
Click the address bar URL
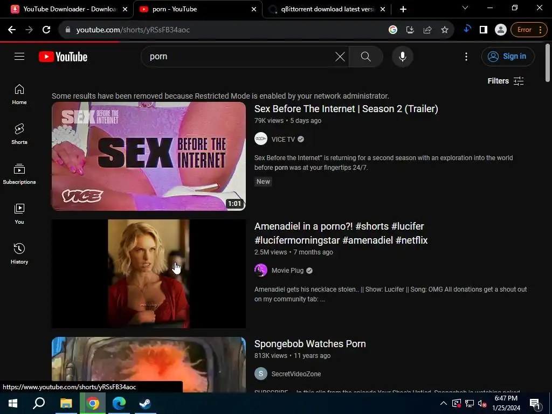click(133, 30)
